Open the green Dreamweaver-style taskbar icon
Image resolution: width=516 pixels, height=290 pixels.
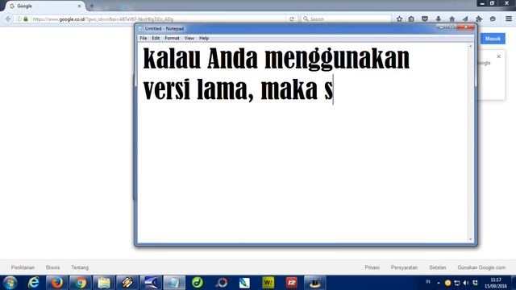(x=198, y=283)
